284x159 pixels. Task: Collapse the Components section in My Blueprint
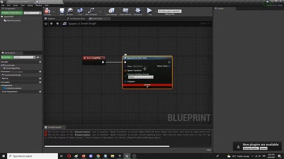[1, 85]
